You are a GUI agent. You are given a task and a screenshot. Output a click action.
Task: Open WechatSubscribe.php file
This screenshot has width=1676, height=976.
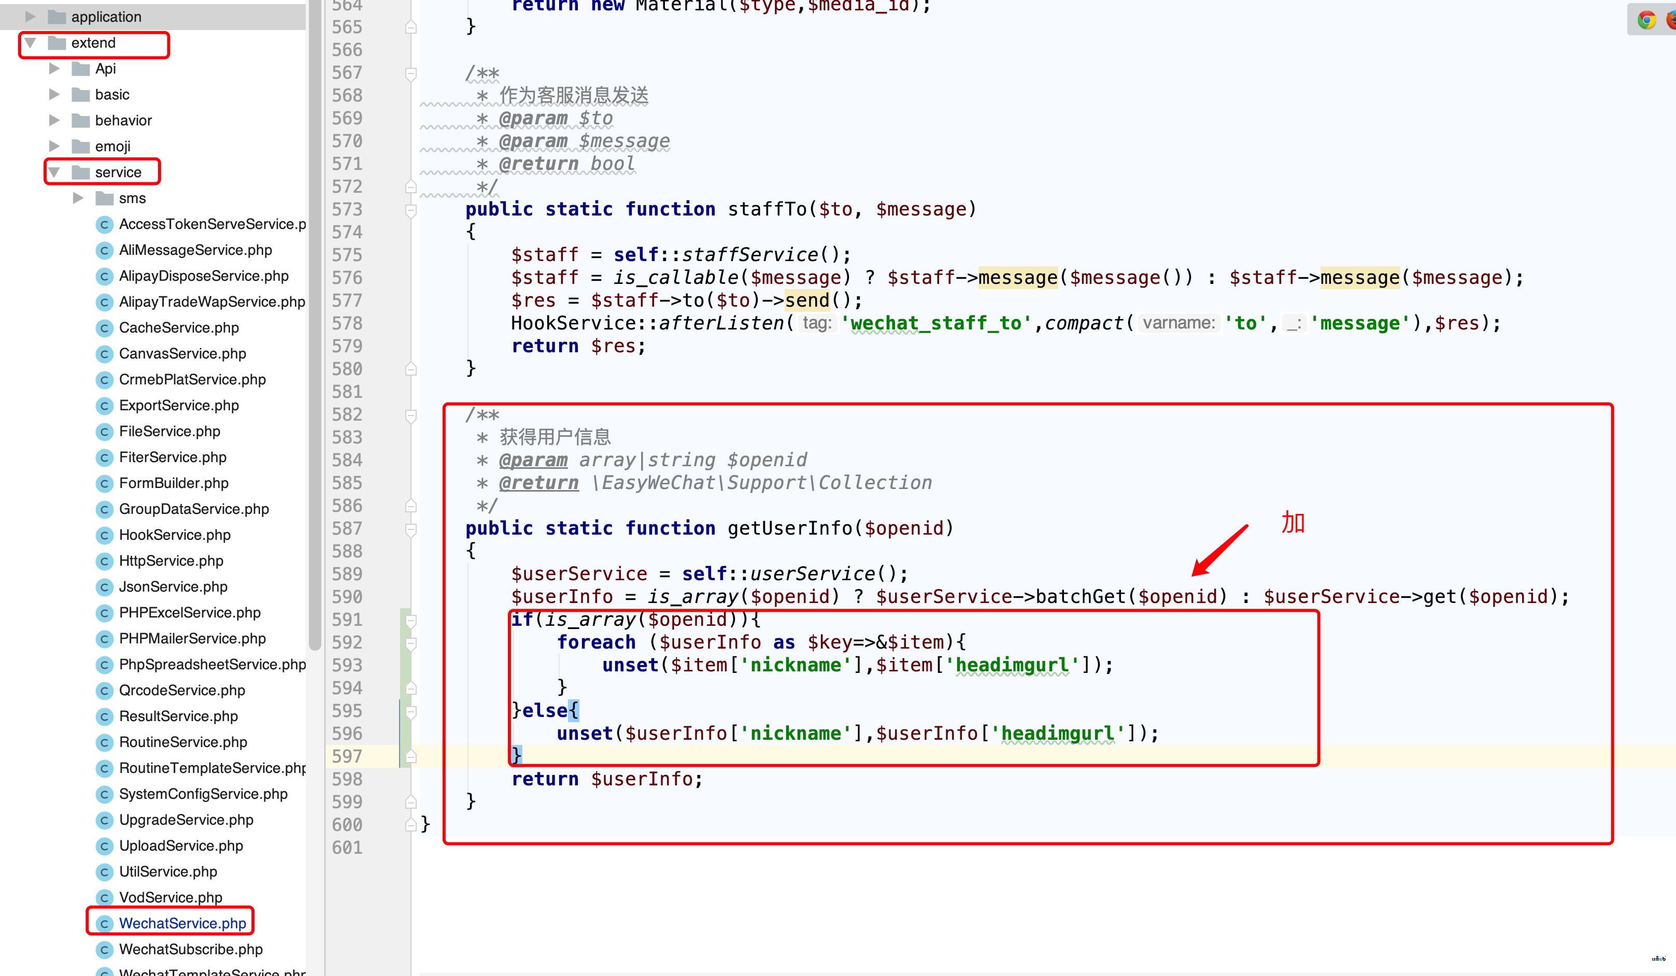point(191,949)
